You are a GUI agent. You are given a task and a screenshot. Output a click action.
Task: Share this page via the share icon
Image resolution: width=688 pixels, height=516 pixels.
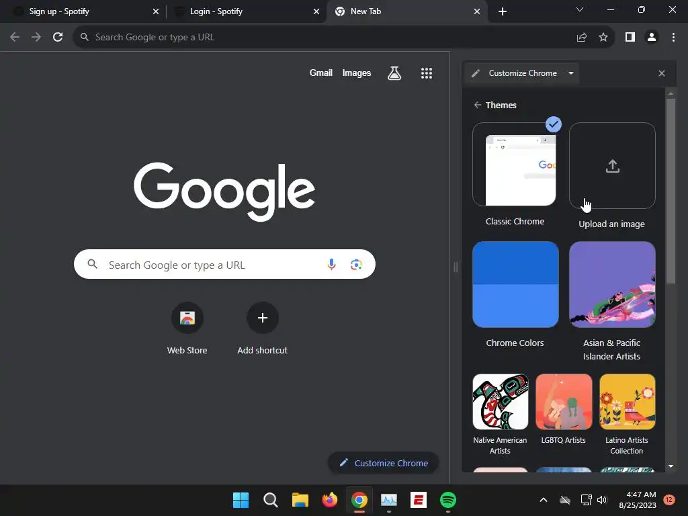pyautogui.click(x=582, y=38)
